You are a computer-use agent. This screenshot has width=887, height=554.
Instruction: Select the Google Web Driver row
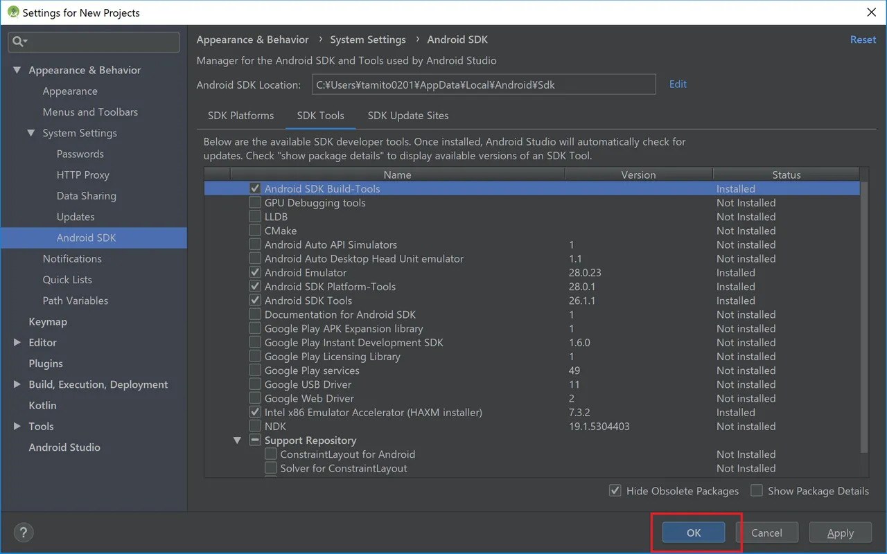tap(532, 398)
